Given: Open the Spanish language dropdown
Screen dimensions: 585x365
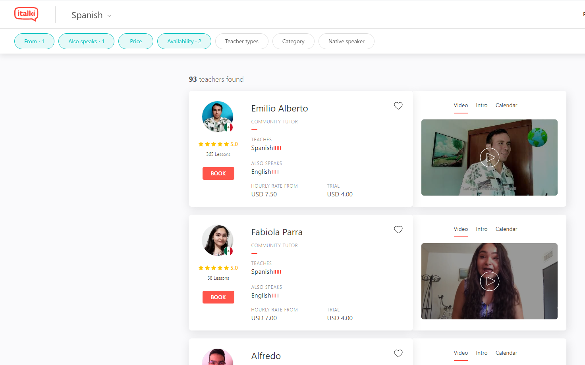Looking at the screenshot, I should coord(91,15).
